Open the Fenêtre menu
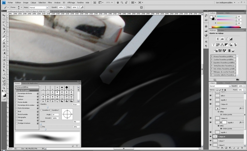Viewport: 247px width, 151px height. (x=80, y=2)
